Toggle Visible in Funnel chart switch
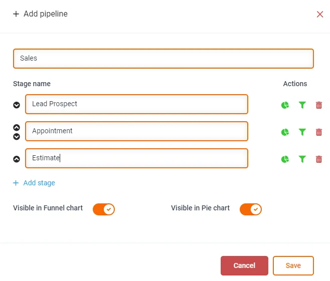 pyautogui.click(x=104, y=209)
